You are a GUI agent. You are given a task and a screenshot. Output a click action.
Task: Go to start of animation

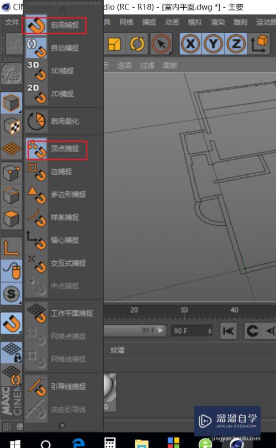click(229, 331)
